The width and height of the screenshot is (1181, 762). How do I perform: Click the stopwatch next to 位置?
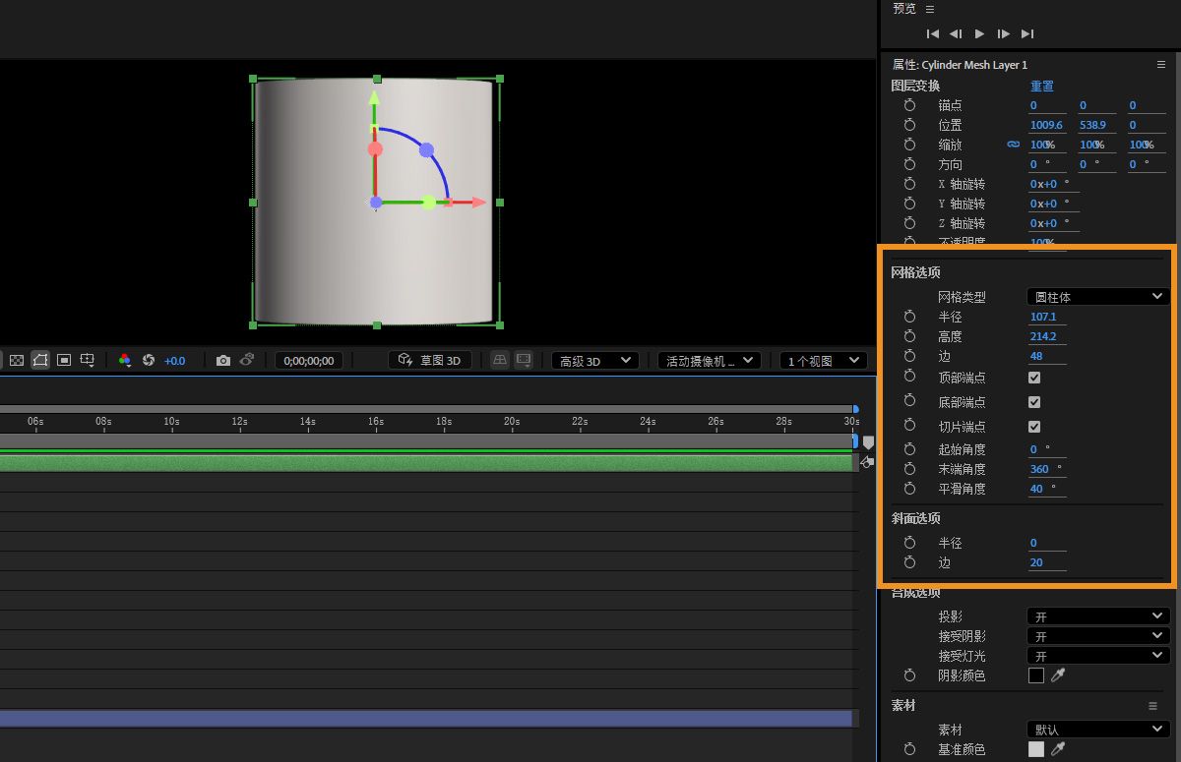(x=909, y=125)
